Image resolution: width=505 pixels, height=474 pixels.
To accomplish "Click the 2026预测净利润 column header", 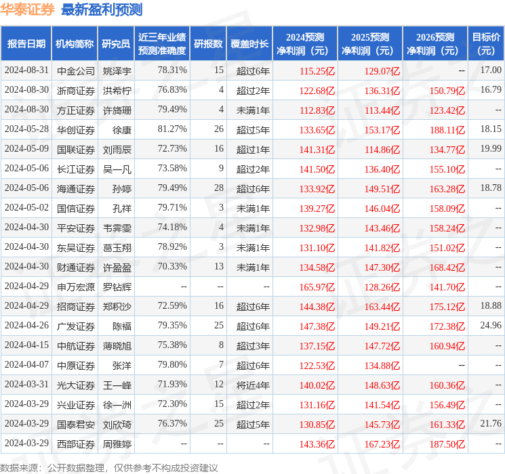I will (x=435, y=43).
